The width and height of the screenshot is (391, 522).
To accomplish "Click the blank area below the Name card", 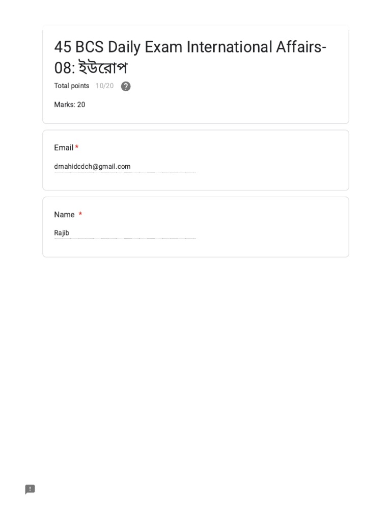I will tap(195, 366).
